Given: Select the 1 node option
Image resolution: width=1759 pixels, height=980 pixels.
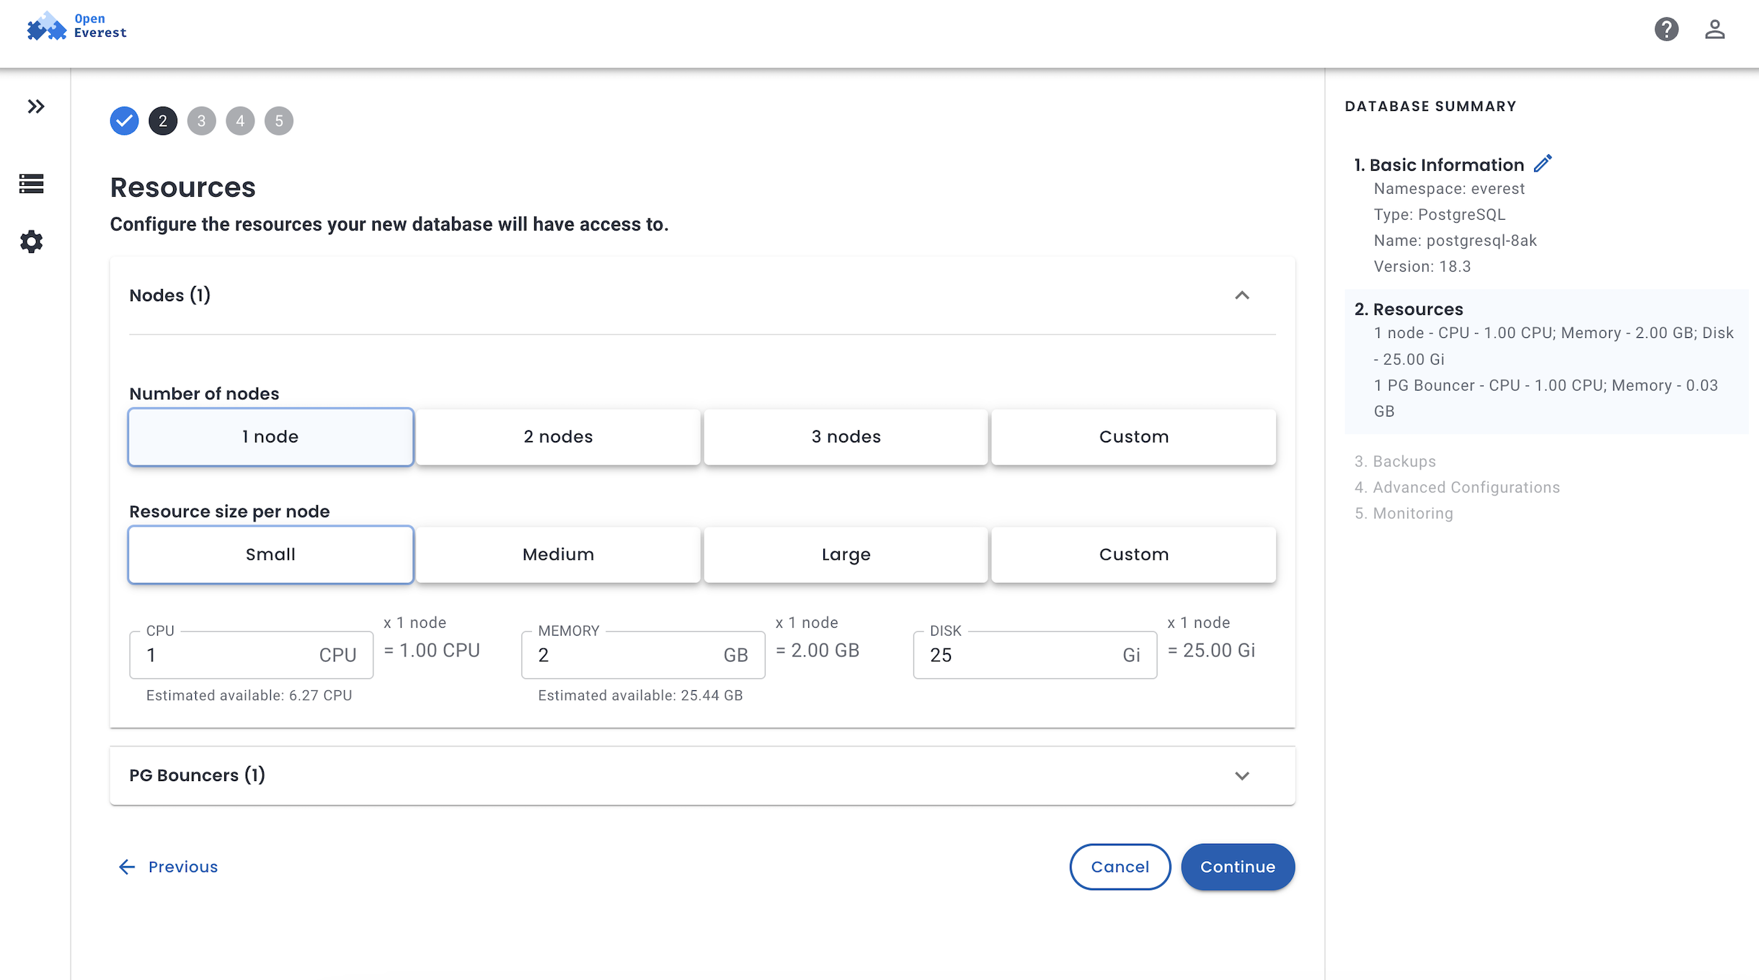Looking at the screenshot, I should (x=270, y=437).
